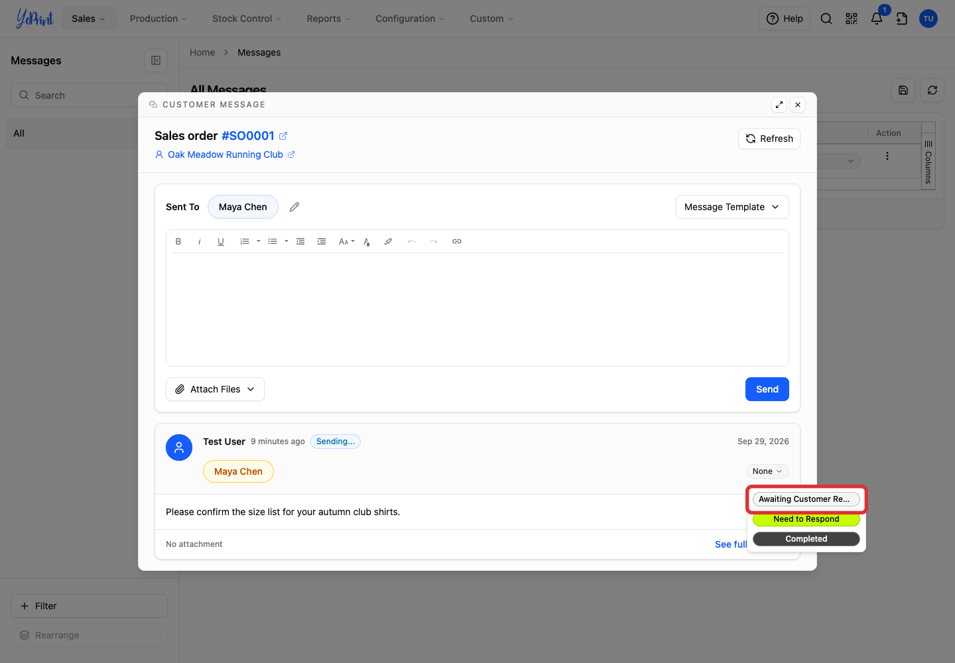Open the None status dropdown

[767, 471]
